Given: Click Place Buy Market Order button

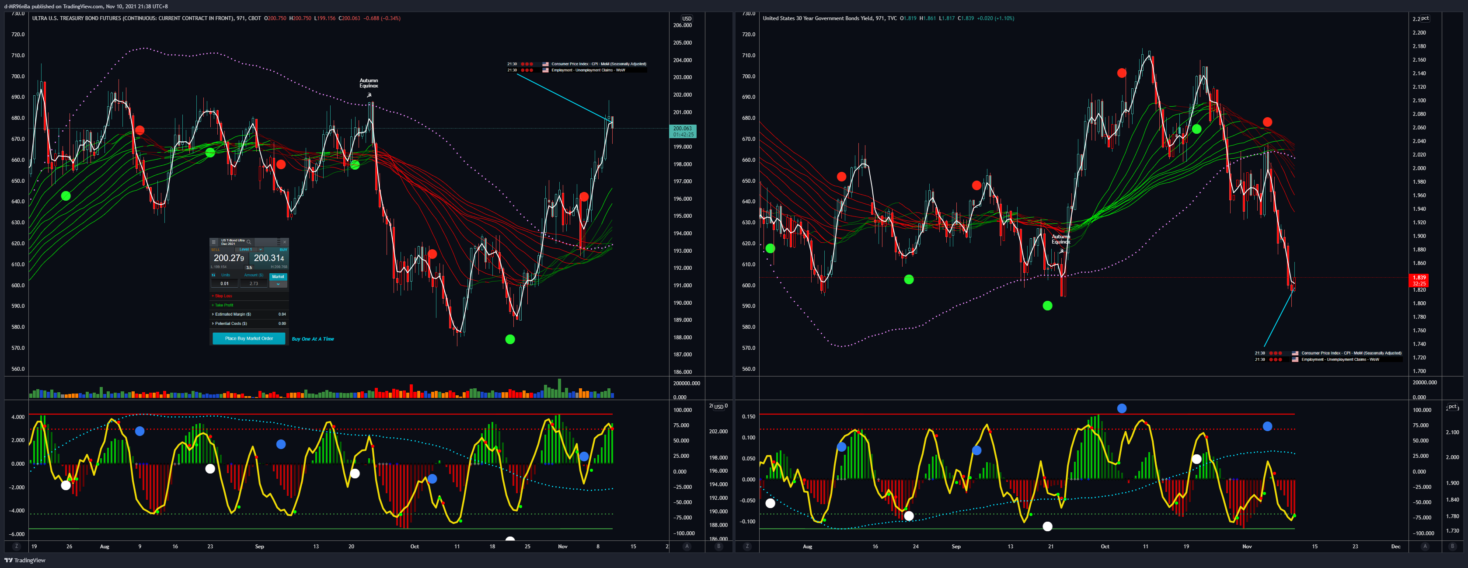Looking at the screenshot, I should click(249, 338).
